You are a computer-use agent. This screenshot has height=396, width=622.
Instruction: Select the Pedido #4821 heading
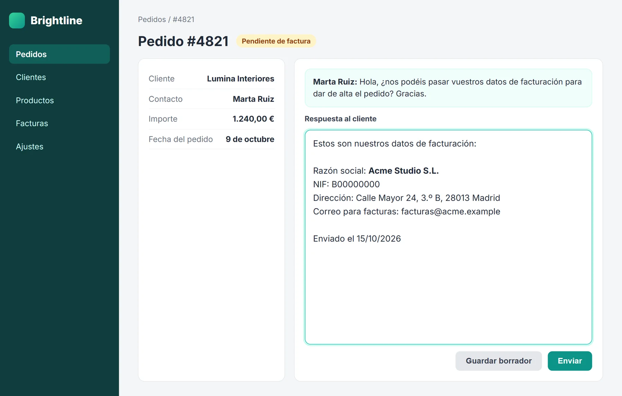pos(183,41)
